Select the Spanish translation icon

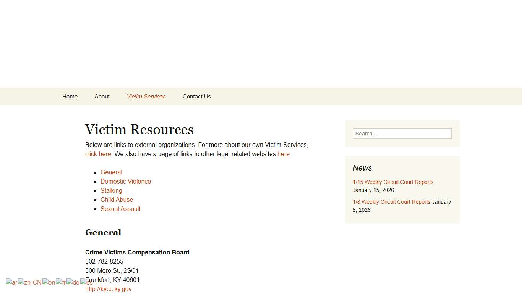(86, 282)
